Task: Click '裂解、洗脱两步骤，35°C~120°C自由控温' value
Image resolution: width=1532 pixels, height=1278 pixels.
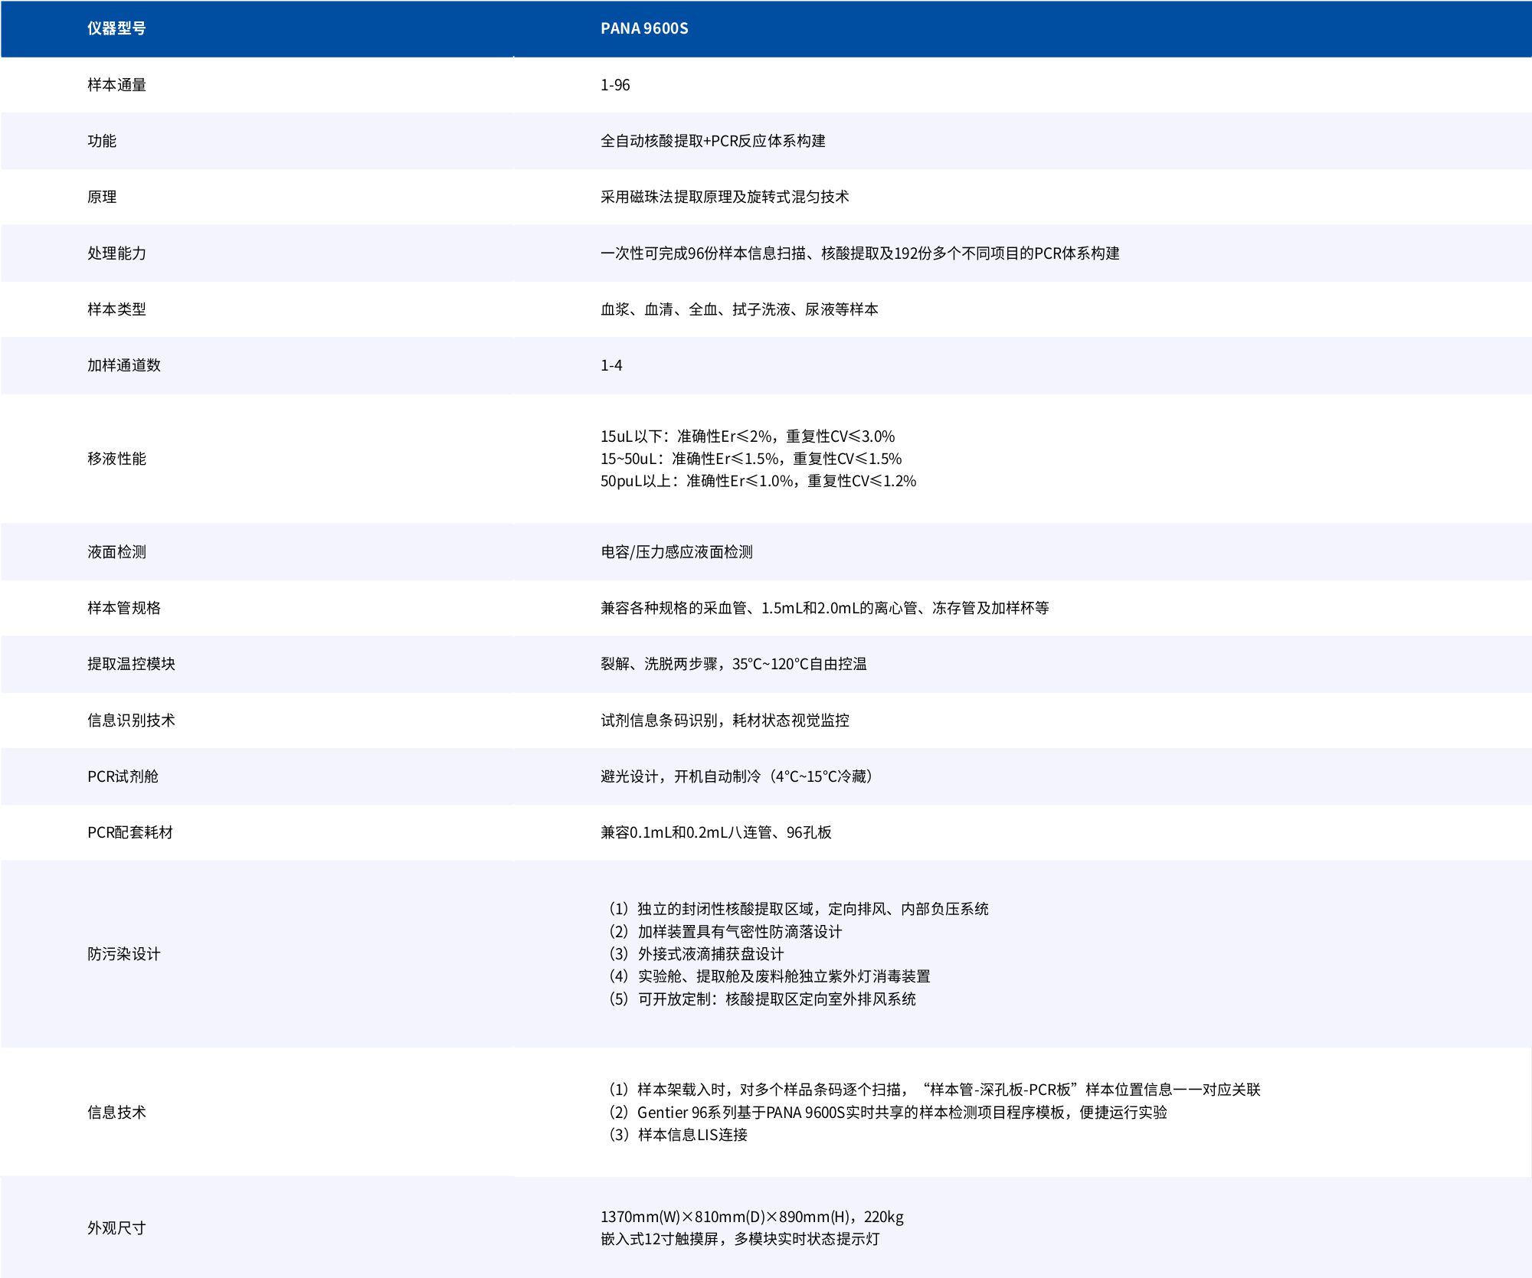Action: [x=734, y=664]
